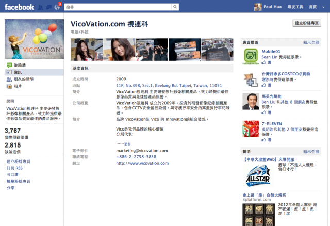Open 馬英九總統 page link

[x=272, y=96]
